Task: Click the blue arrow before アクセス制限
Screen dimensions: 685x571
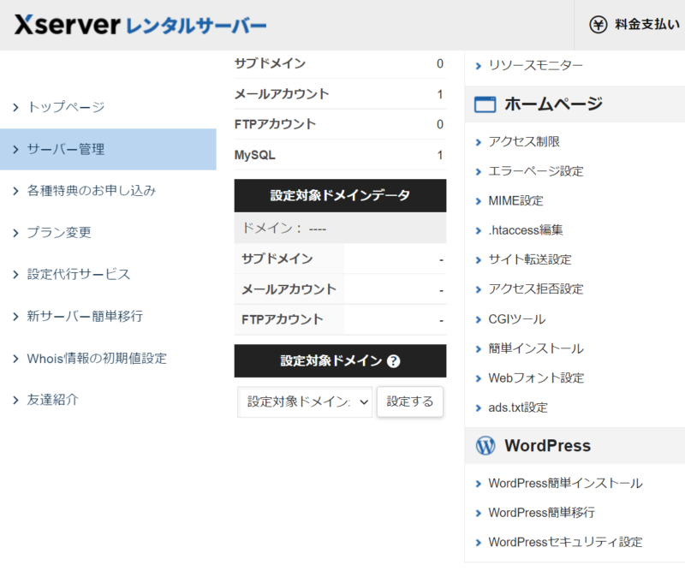Action: coord(479,142)
